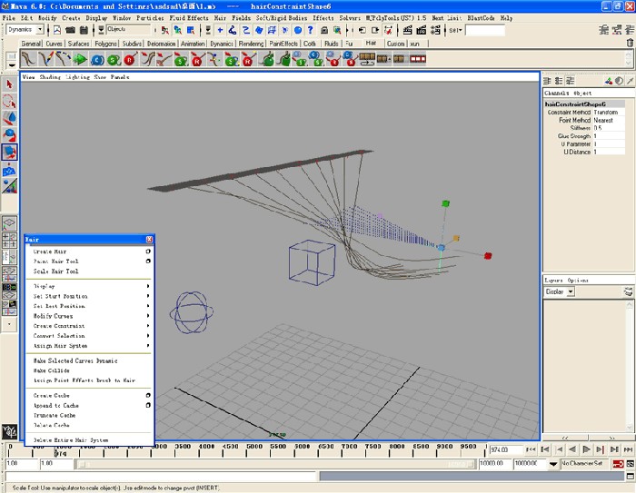Click the first hair curves shelf icon
Viewport: 636px width, 493px height.
(28, 59)
